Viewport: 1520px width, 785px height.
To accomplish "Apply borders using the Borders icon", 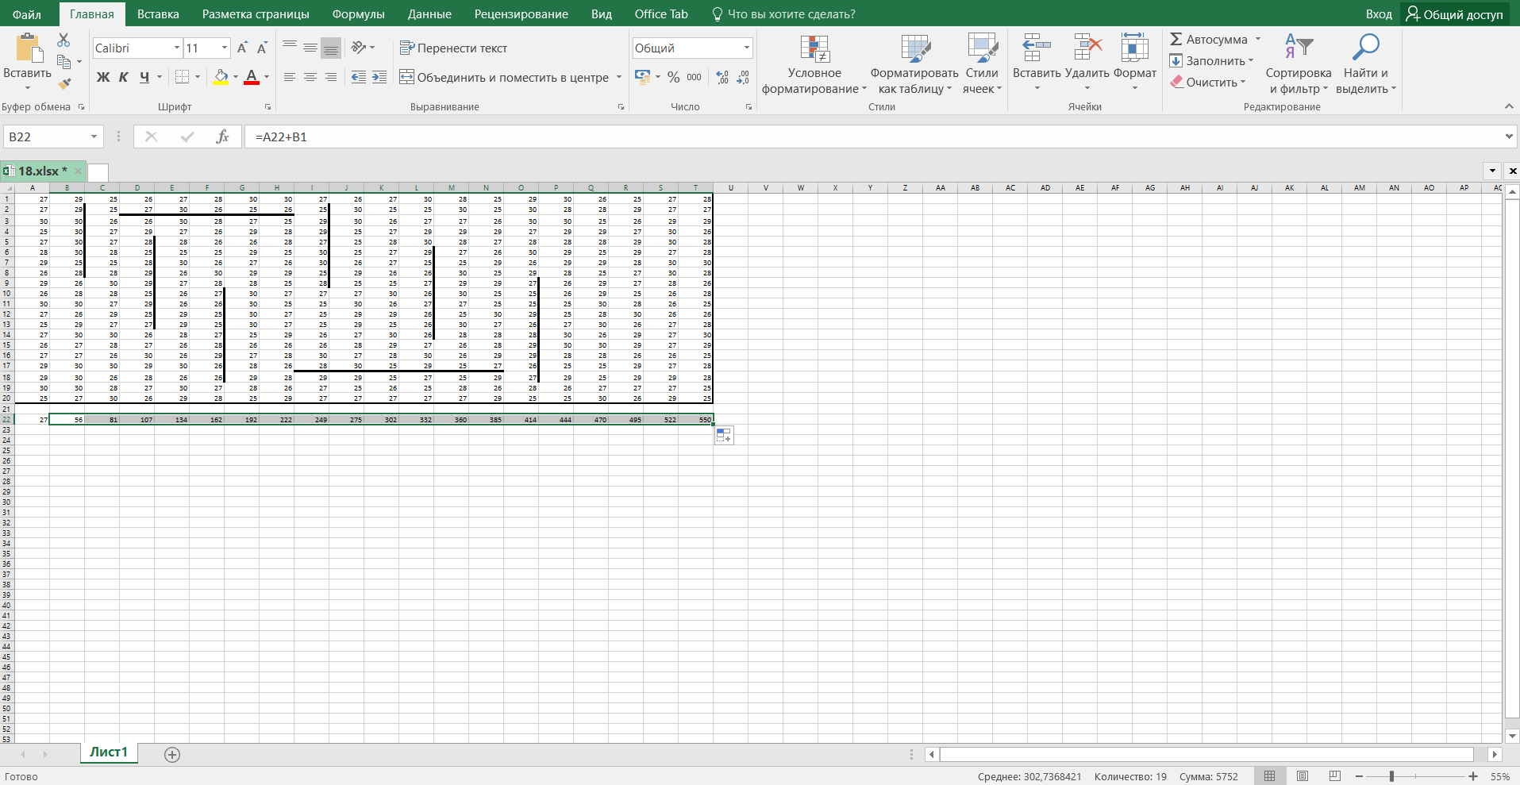I will [183, 77].
